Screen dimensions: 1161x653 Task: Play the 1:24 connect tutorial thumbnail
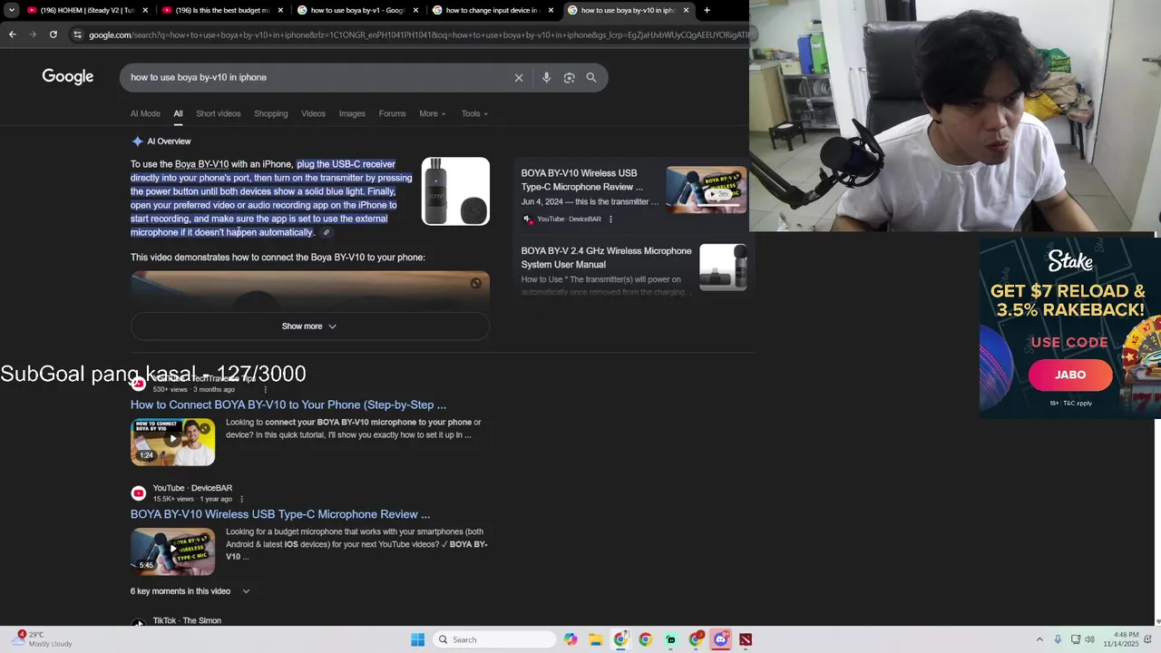pyautogui.click(x=172, y=442)
